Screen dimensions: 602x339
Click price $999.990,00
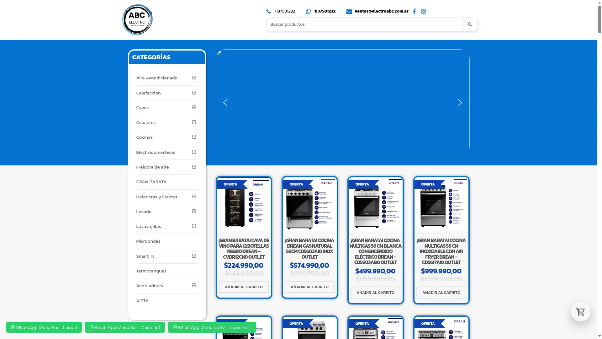click(x=441, y=271)
